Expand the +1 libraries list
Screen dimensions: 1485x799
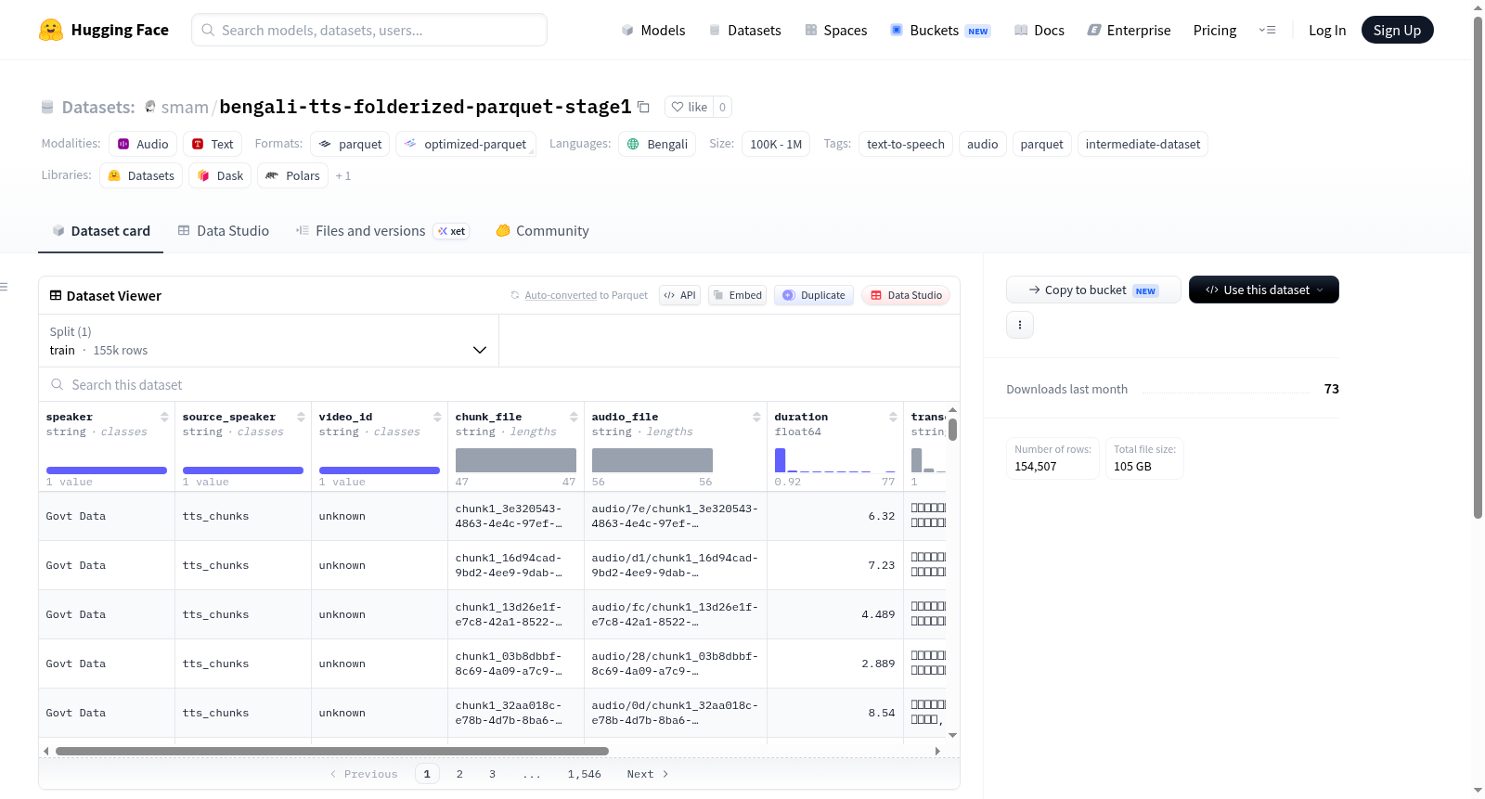[x=343, y=175]
